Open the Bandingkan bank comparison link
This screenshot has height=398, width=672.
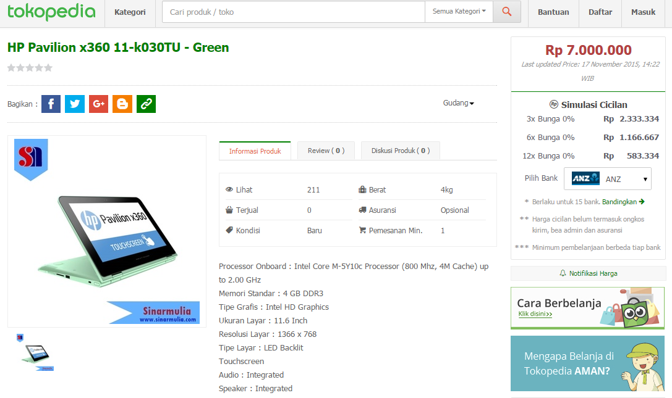tap(619, 202)
